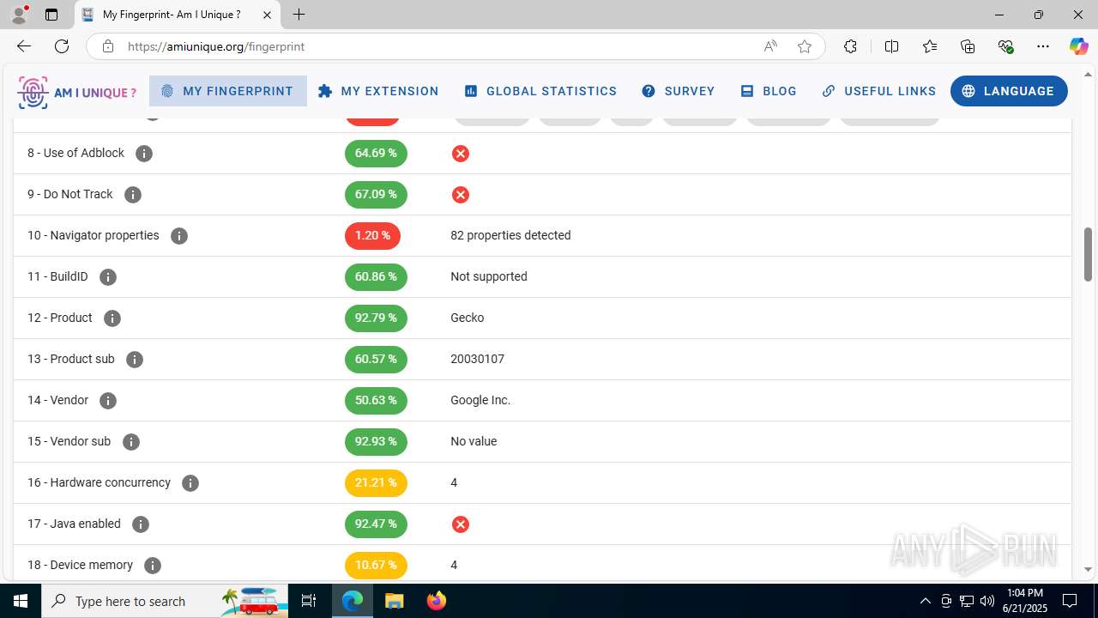
Task: Show hidden system tray icons
Action: 925,601
